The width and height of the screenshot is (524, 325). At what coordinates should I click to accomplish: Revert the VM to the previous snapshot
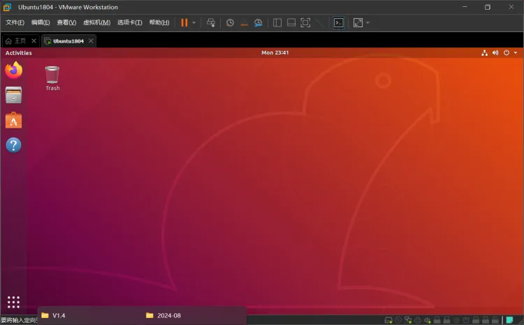point(245,23)
